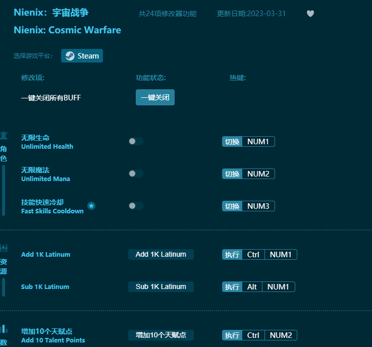Click 执行 label for Add 10 Talent Points hotkey

coord(232,335)
